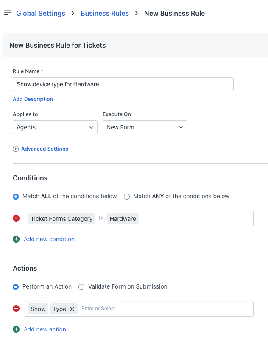Remove the Ticket Forms.Category condition
This screenshot has height=340, width=268.
point(16,218)
